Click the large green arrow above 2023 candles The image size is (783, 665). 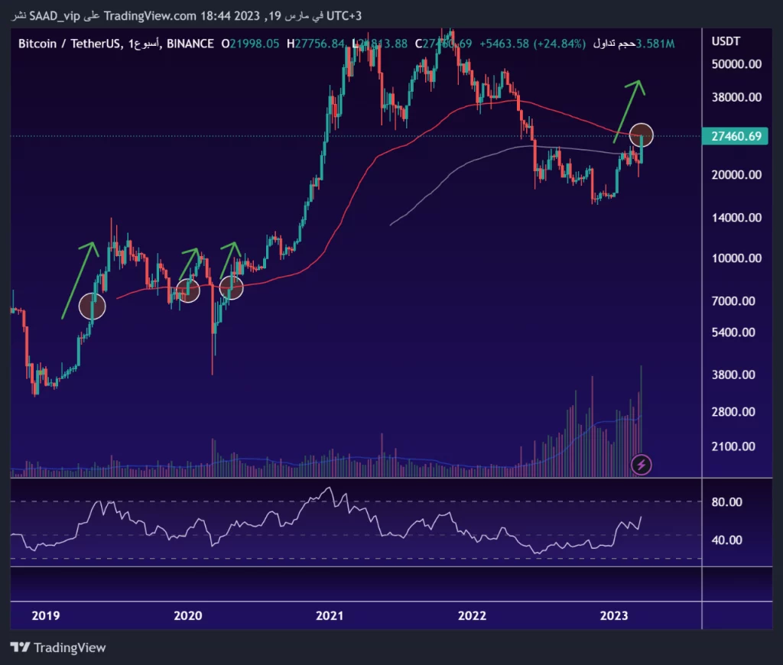pyautogui.click(x=630, y=109)
